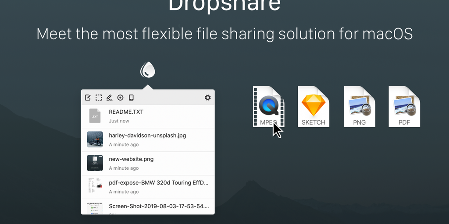Screen dimensions: 449x224
Task: Select new-website.png file name
Action: tap(131, 159)
